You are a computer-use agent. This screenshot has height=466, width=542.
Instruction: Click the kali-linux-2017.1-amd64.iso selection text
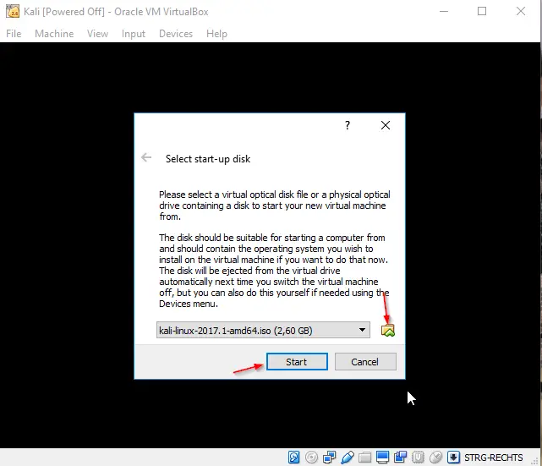[235, 331]
